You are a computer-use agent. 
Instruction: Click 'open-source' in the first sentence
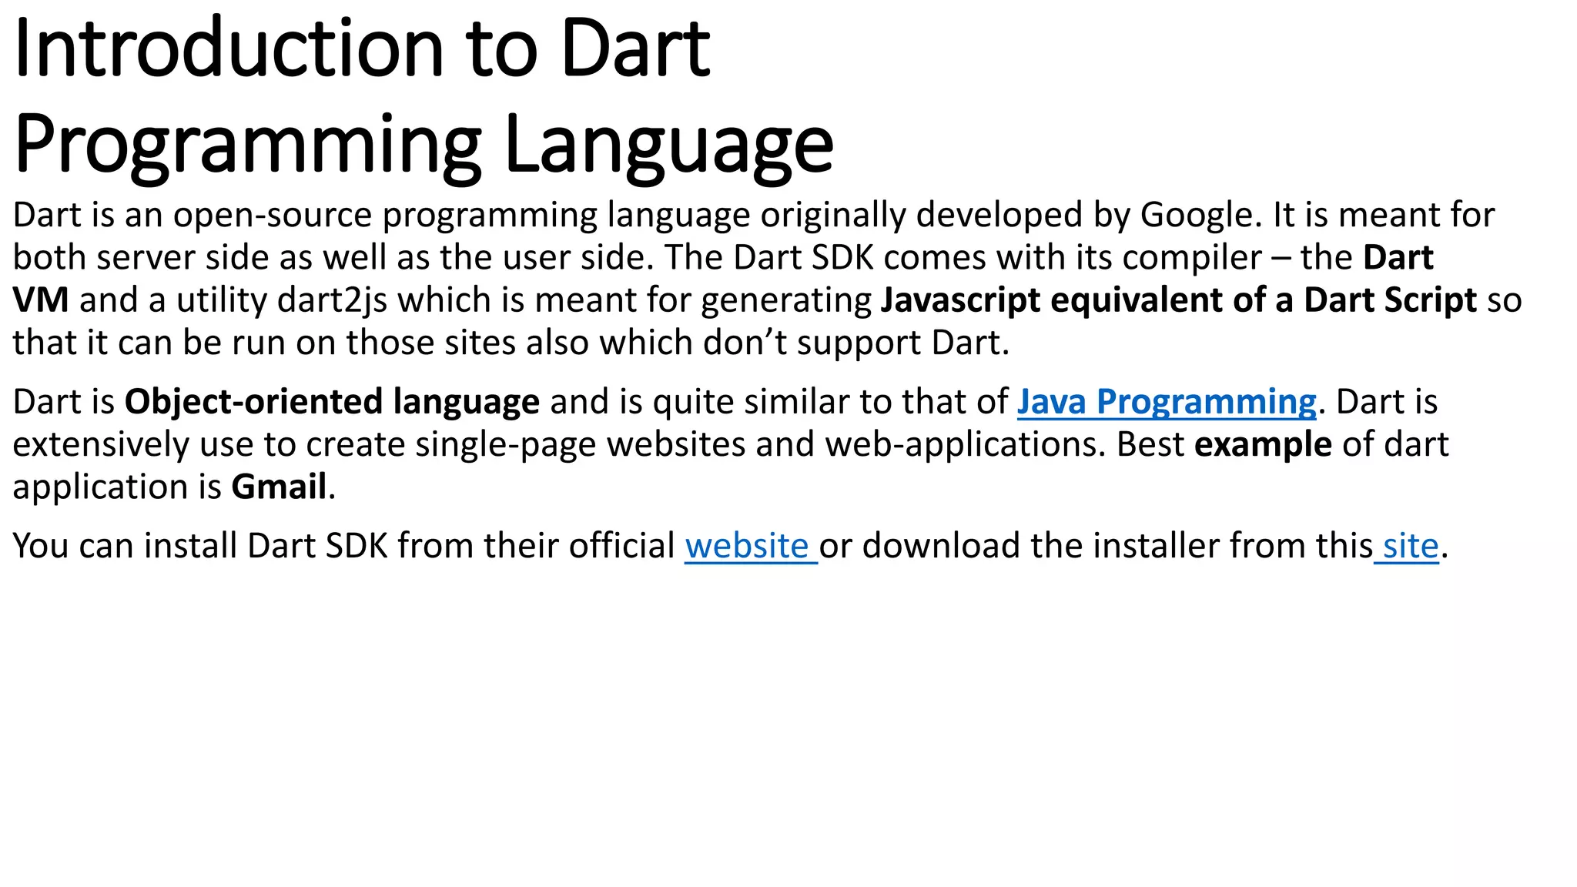pos(273,215)
